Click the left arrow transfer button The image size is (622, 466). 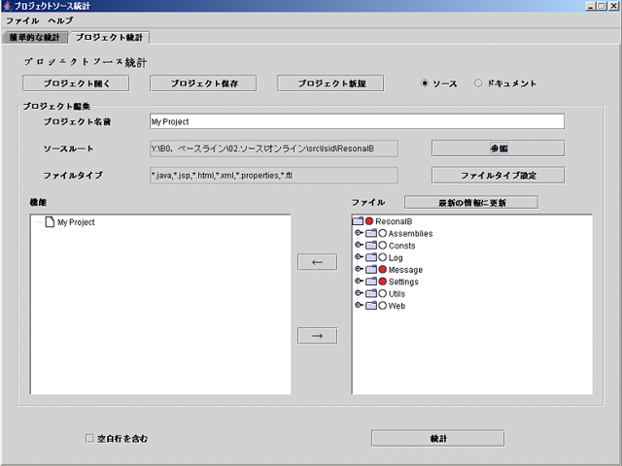(x=317, y=262)
